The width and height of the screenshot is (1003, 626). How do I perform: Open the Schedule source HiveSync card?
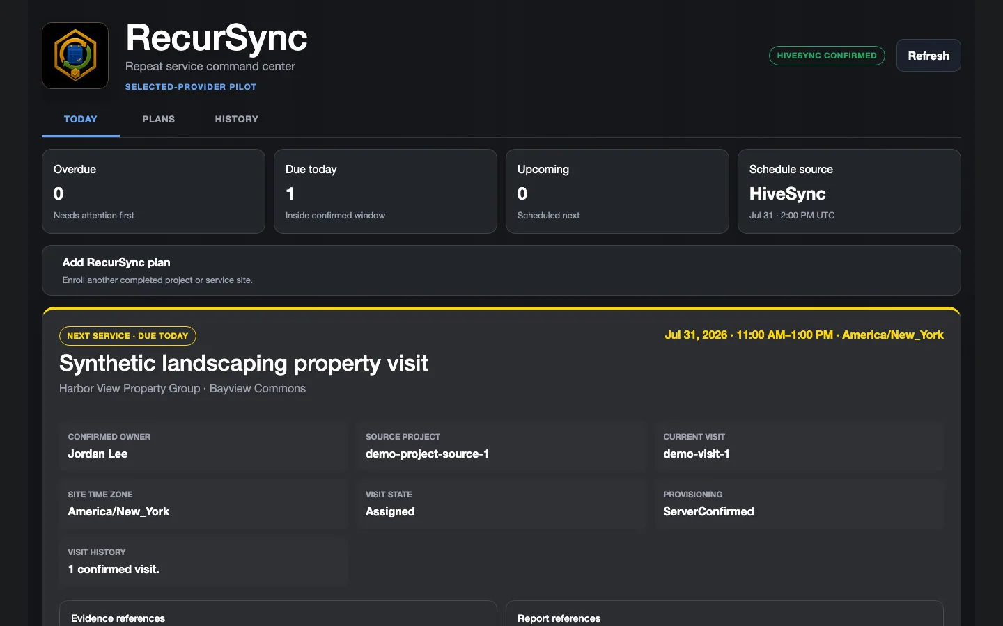click(x=849, y=191)
